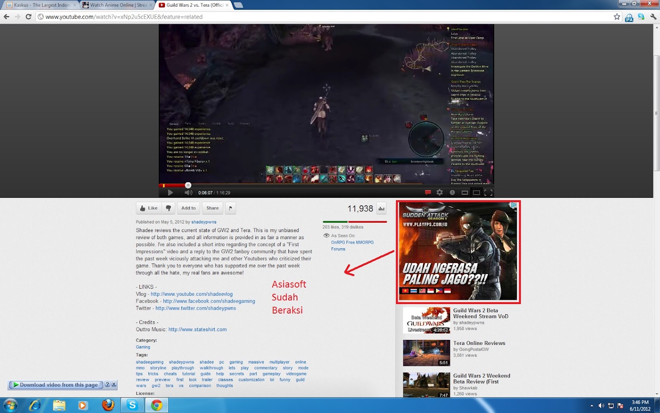
Task: Click the 'shadeegaming' tag
Action: click(x=150, y=362)
